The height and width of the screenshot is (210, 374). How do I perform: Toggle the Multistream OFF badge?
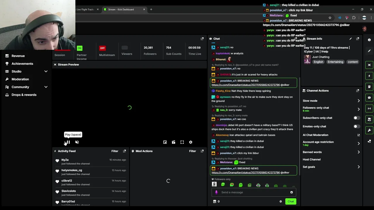[x=102, y=48]
